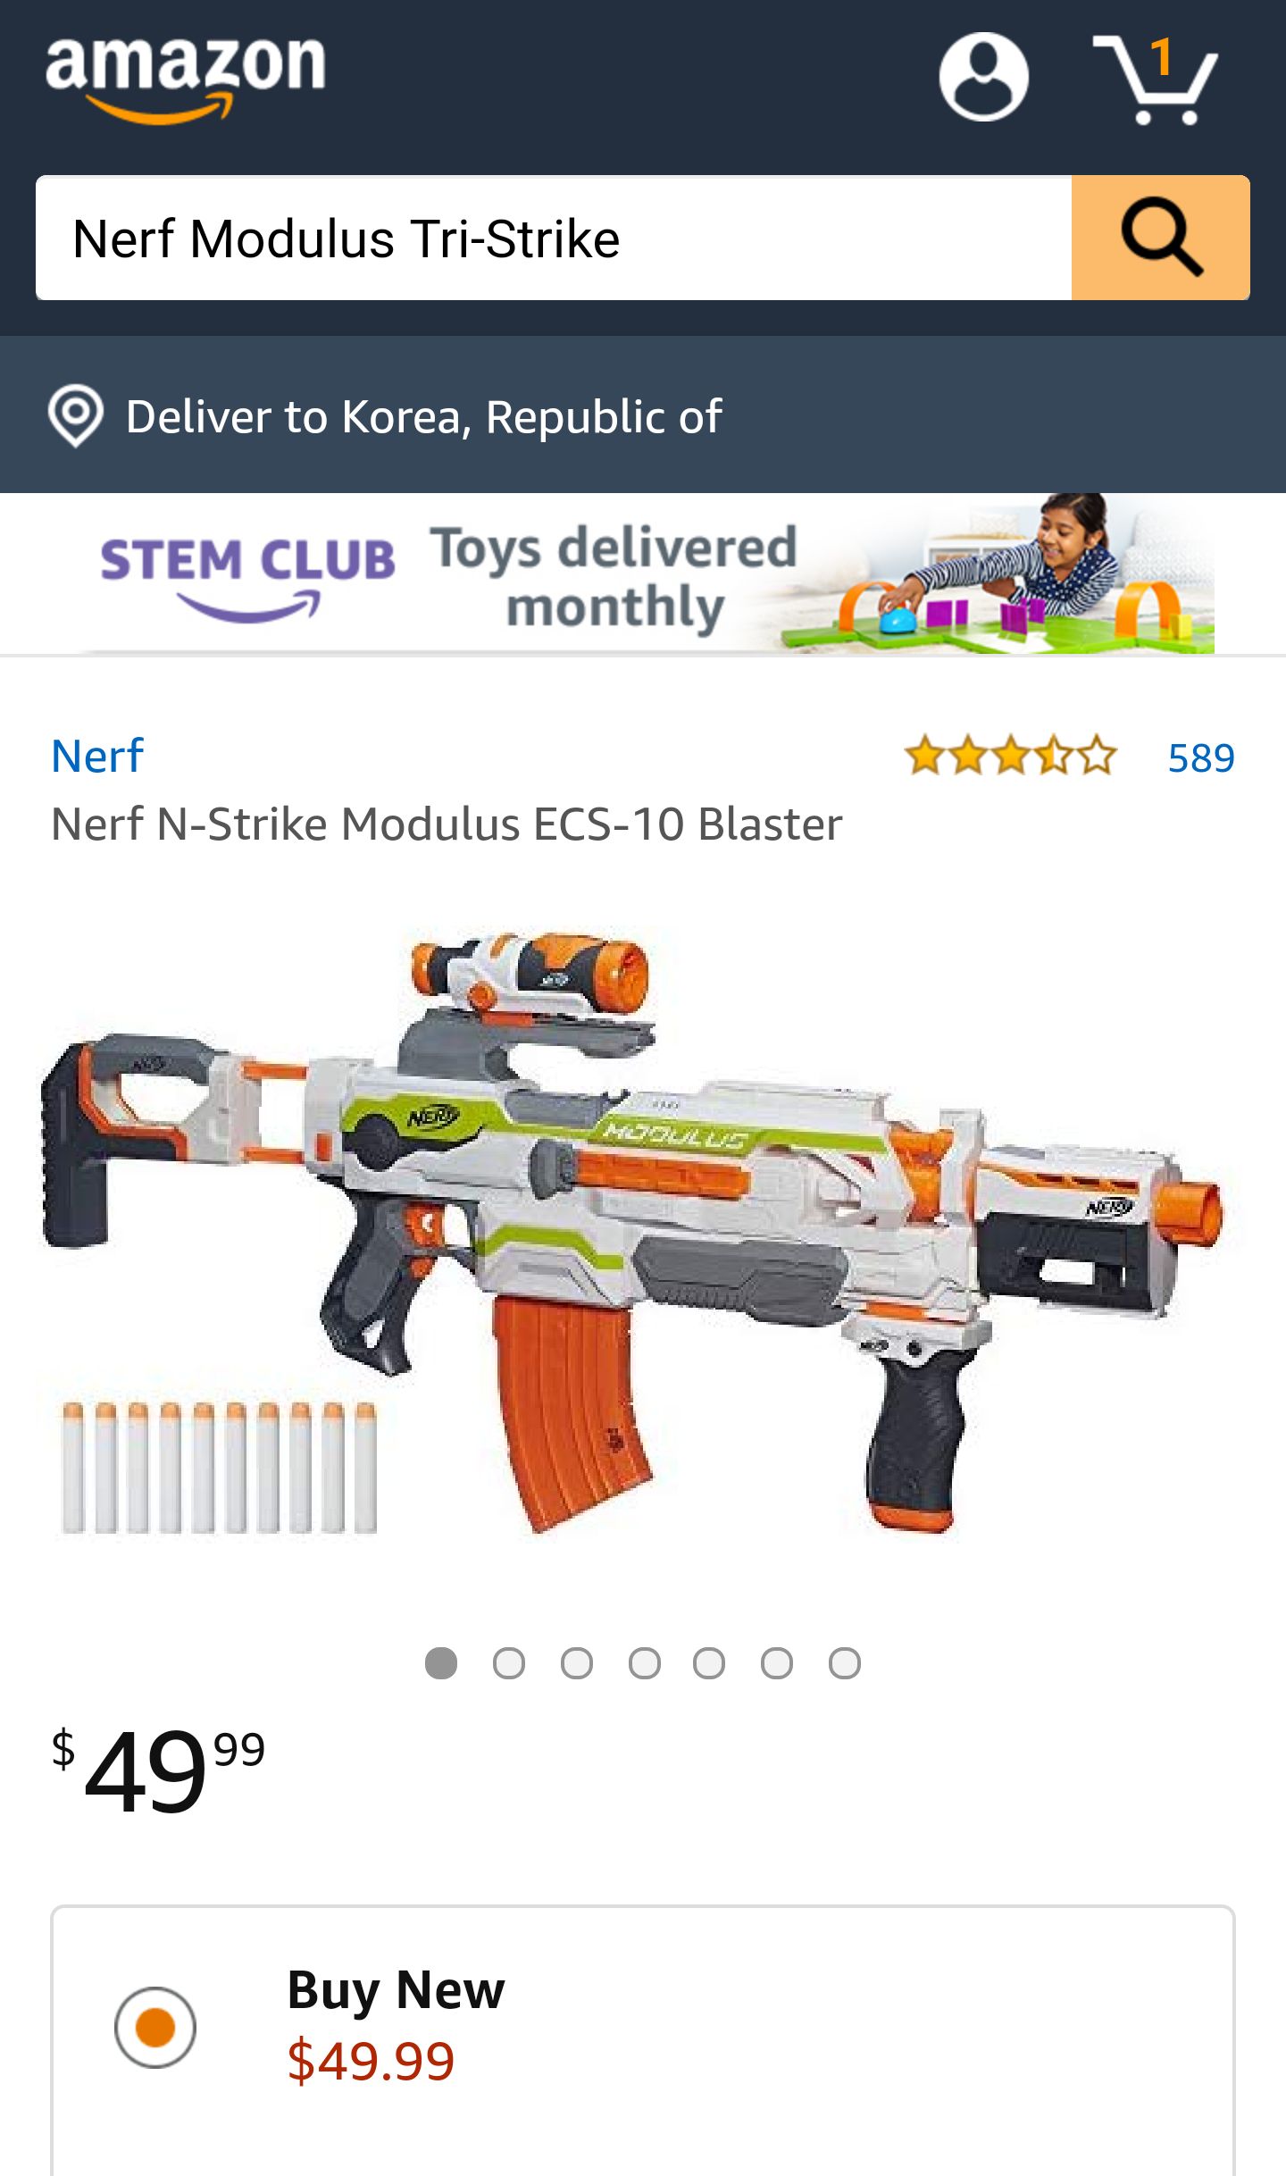Jump to the fourth carousel dot
Screen dimensions: 1286x2176
point(645,1663)
